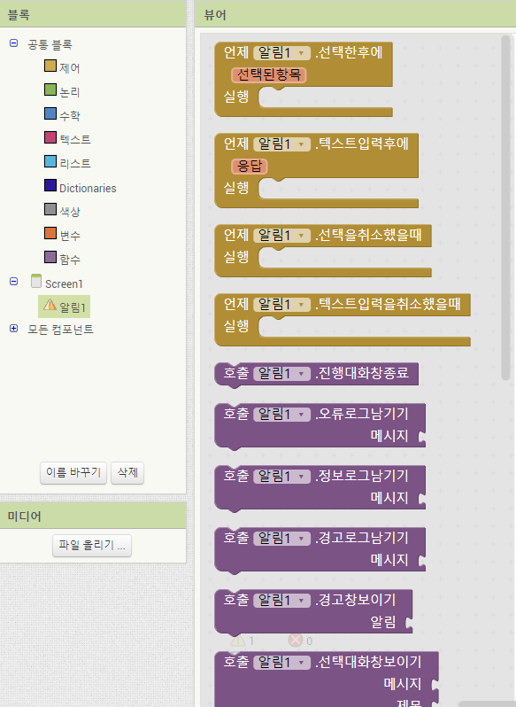Click the 응답 parameter chip

tap(250, 166)
